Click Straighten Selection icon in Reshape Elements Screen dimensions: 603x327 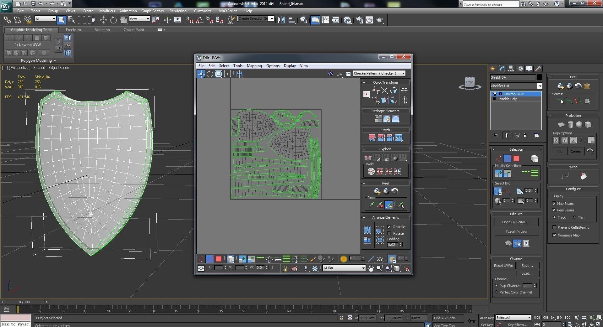(378, 119)
